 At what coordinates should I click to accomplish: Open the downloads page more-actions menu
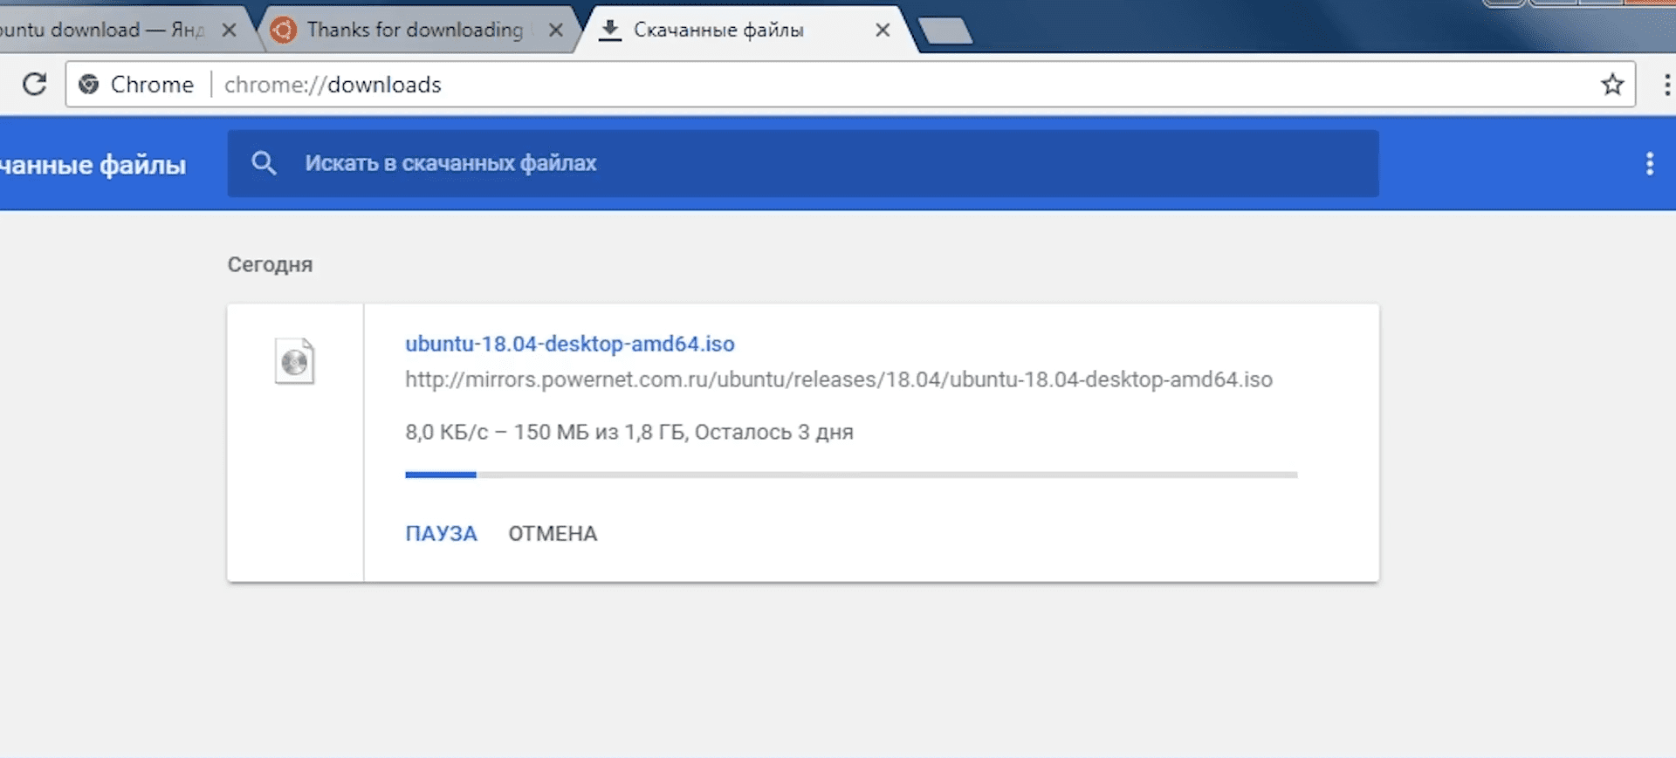pyautogui.click(x=1649, y=163)
